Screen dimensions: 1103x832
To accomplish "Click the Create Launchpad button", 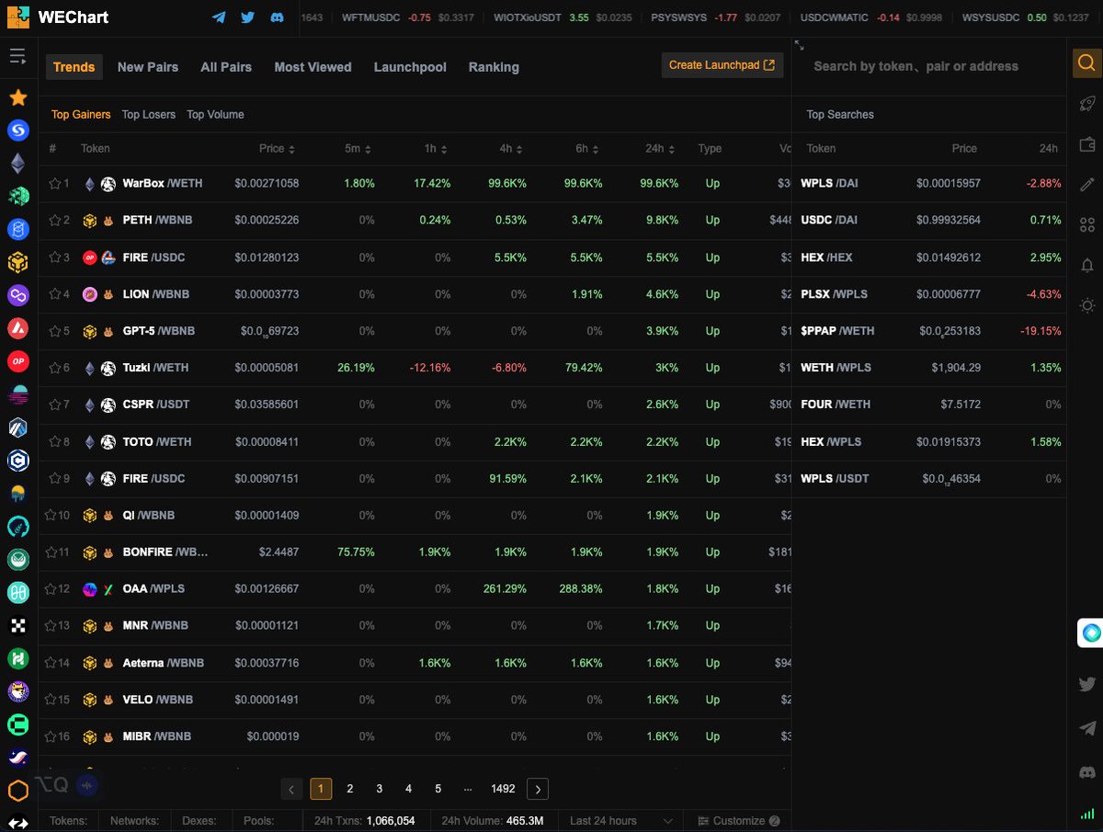I will tap(722, 65).
